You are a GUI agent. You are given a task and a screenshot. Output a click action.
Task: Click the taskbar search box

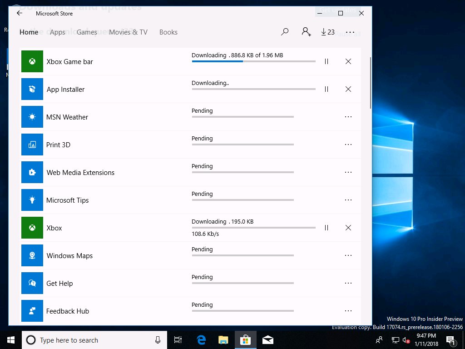point(94,340)
